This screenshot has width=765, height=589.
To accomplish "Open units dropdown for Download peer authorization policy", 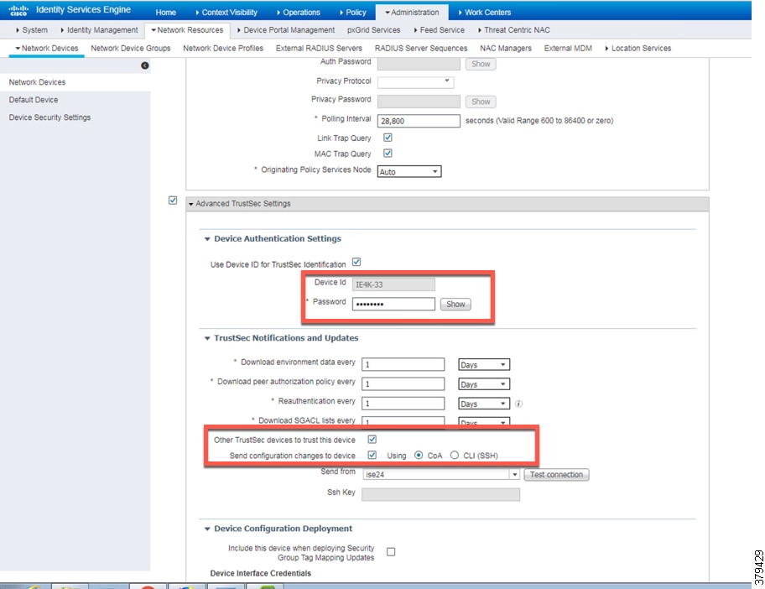I will point(484,384).
